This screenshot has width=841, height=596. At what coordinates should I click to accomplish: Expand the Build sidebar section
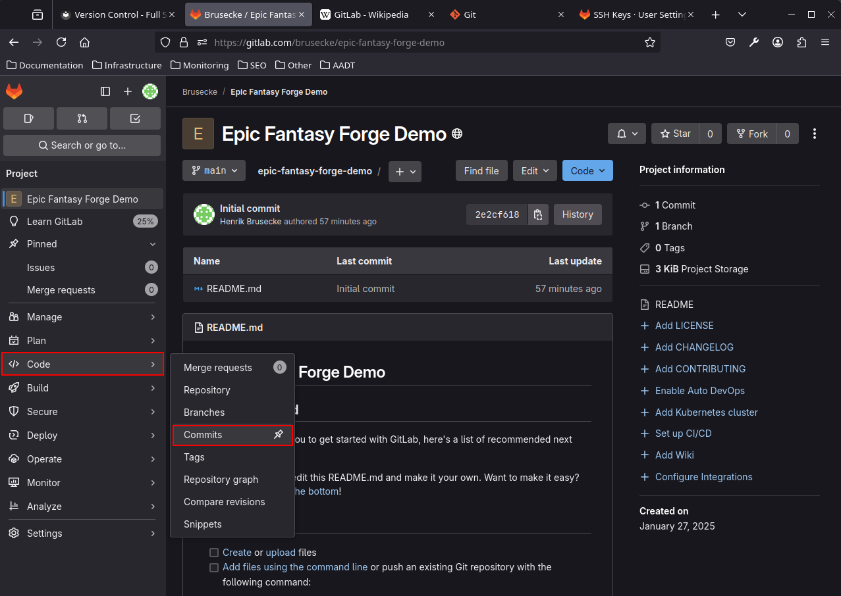[82, 388]
